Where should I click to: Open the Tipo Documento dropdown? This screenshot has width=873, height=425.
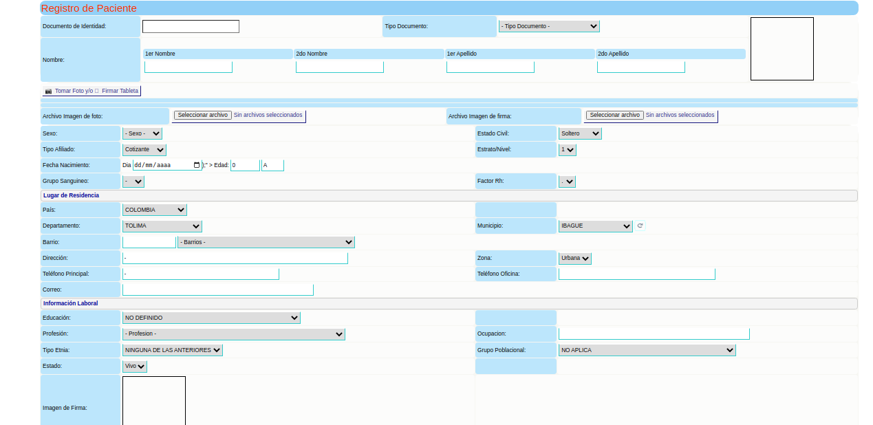(548, 26)
